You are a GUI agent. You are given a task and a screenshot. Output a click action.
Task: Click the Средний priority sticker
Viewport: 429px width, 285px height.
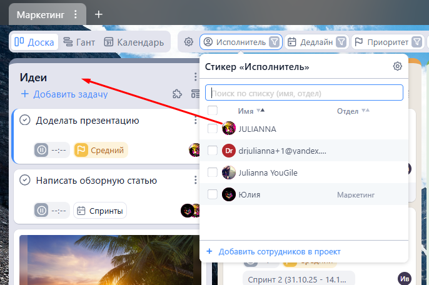(101, 150)
